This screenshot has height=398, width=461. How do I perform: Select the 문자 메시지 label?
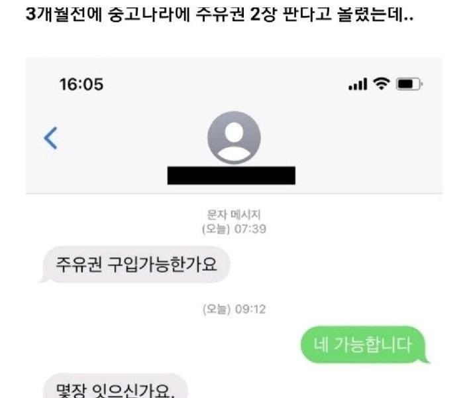[234, 215]
